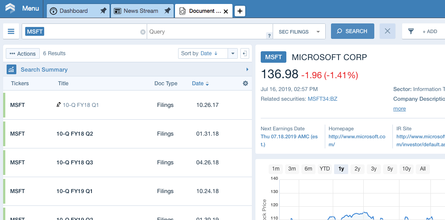Open the main Menu logo
This screenshot has height=220, width=445.
(10, 8)
